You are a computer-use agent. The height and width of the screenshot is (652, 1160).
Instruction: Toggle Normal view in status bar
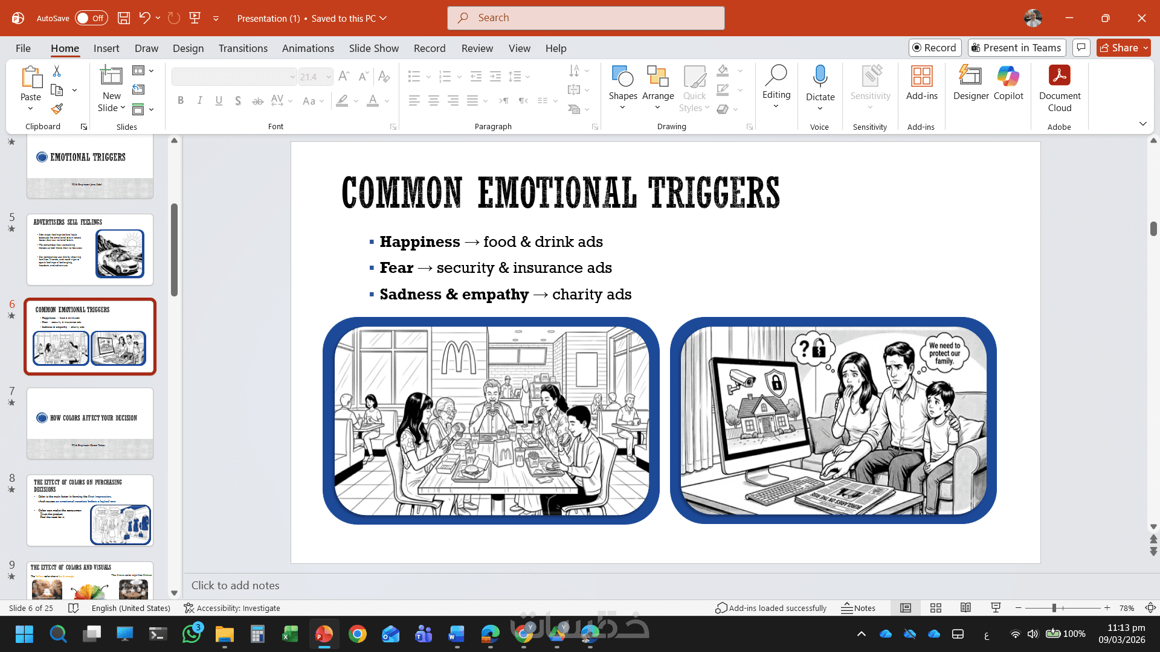tap(905, 608)
